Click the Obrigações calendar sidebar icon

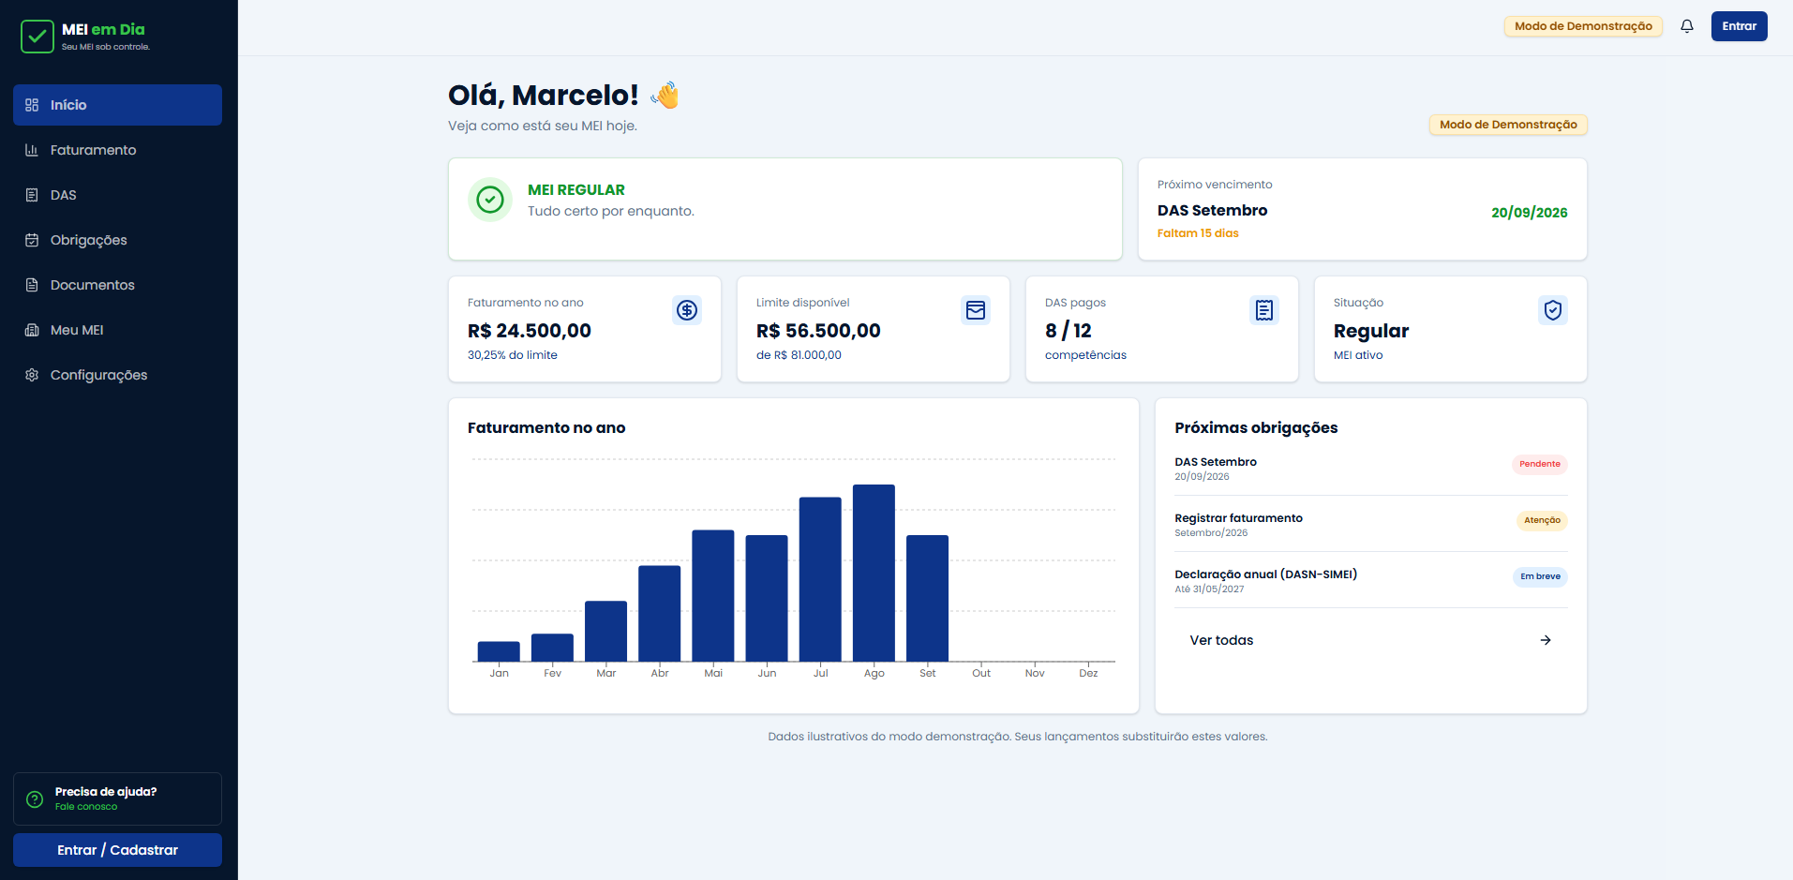[x=32, y=240]
